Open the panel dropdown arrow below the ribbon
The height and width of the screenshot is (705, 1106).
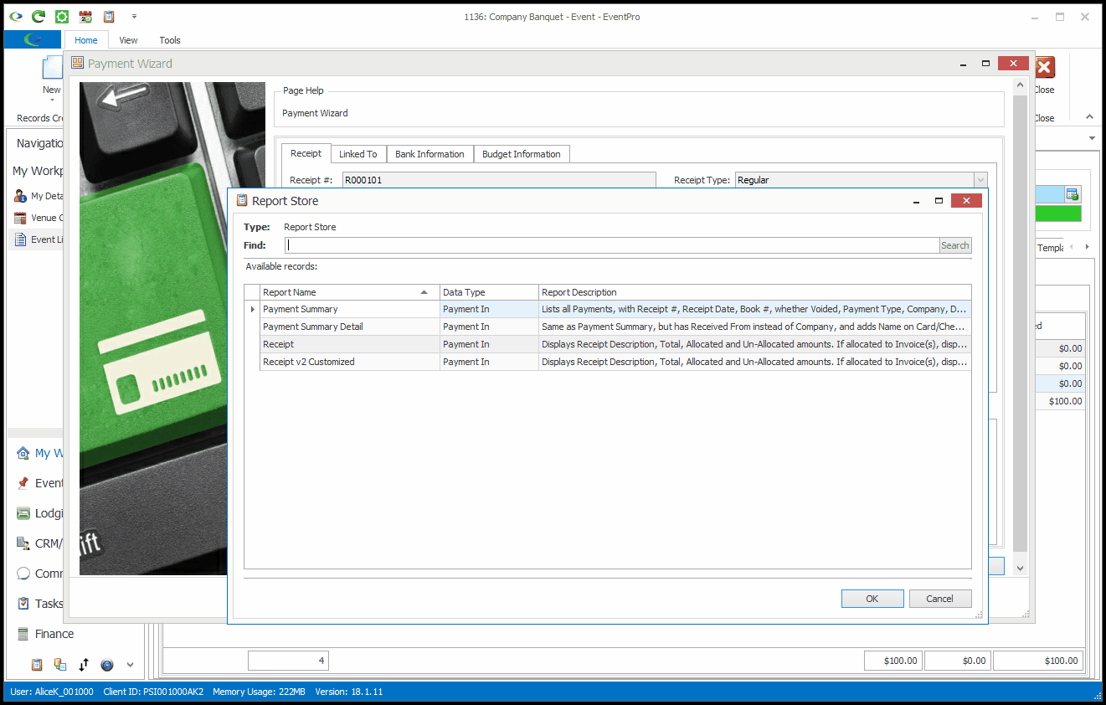click(x=1093, y=138)
